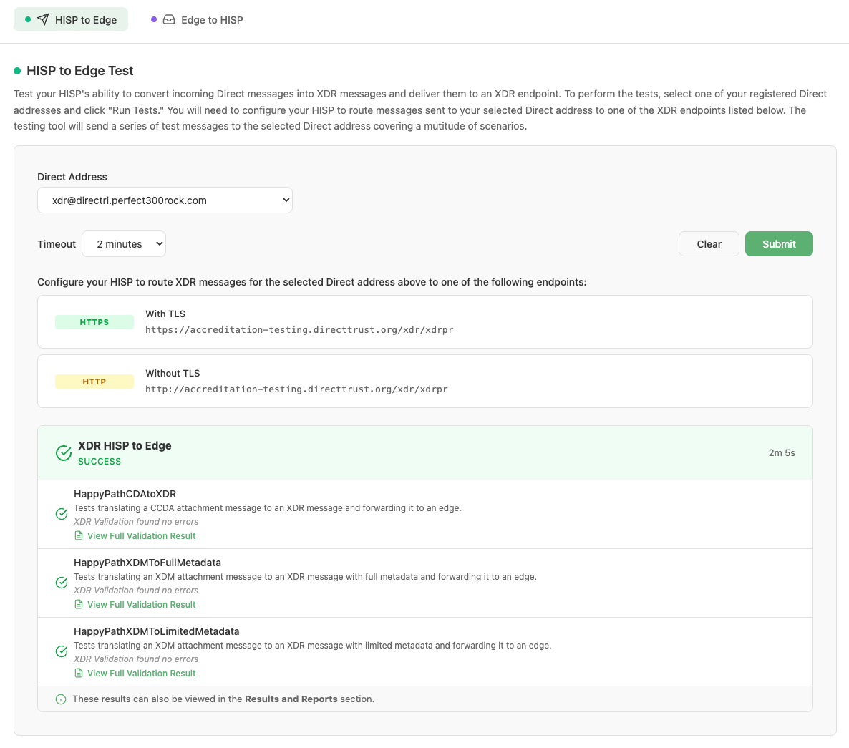The width and height of the screenshot is (849, 748).
Task: Click the yellow HTTP badge
Action: coord(94,382)
